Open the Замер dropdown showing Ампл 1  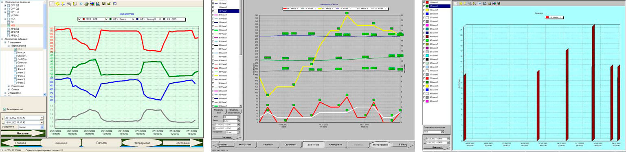pos(238,121)
